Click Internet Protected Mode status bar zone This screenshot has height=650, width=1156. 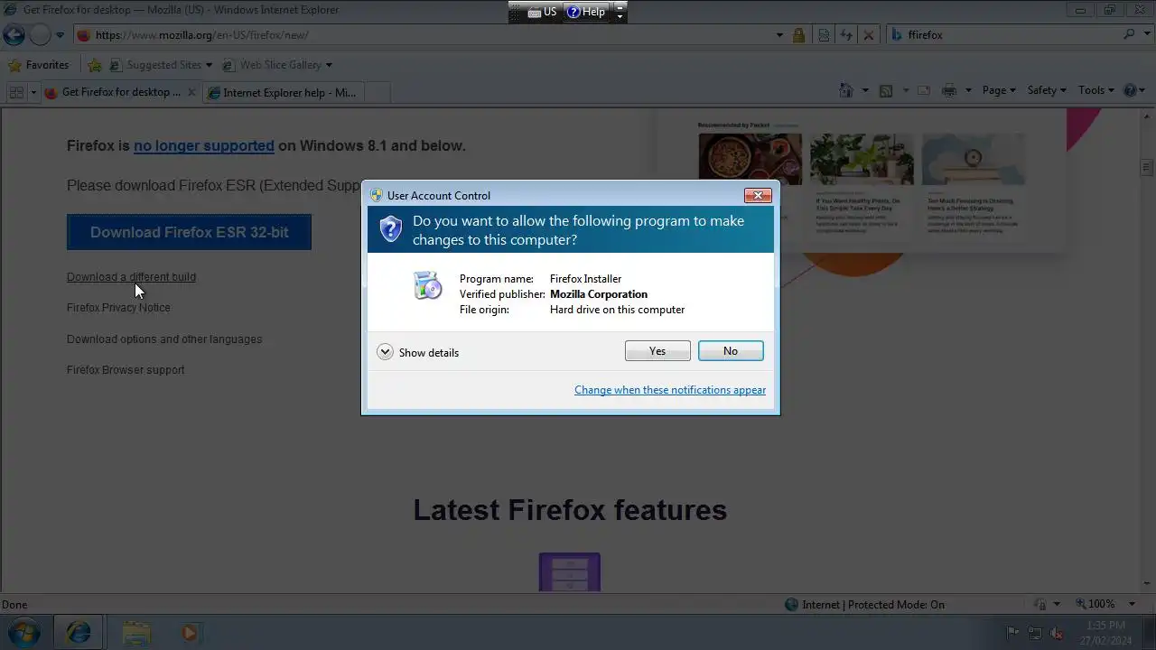(864, 605)
